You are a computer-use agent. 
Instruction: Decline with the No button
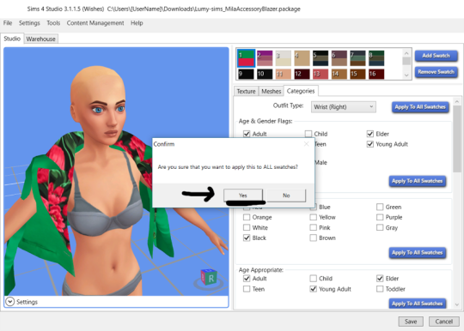286,196
